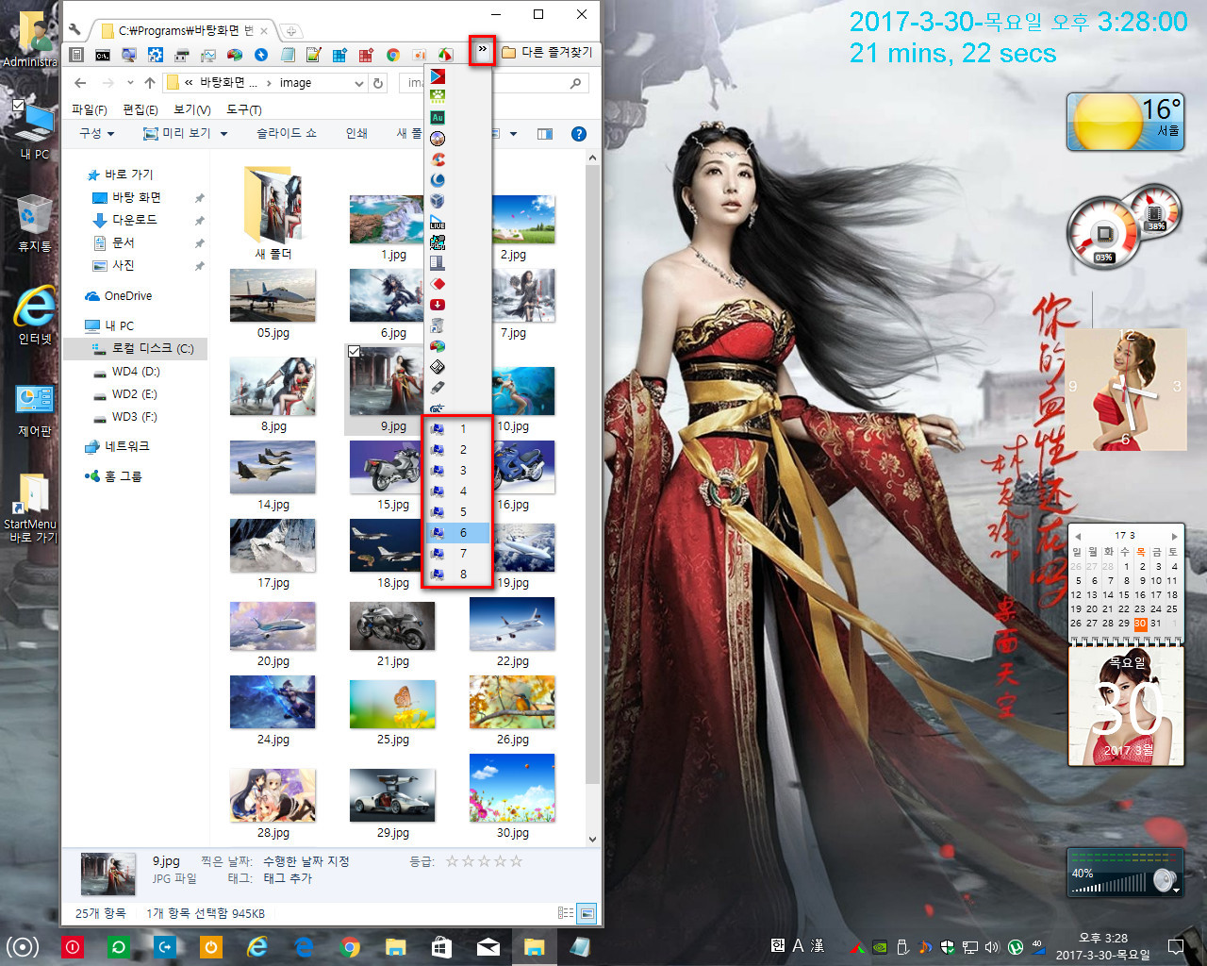Launch the CCleaner icon in overflow list

438,158
